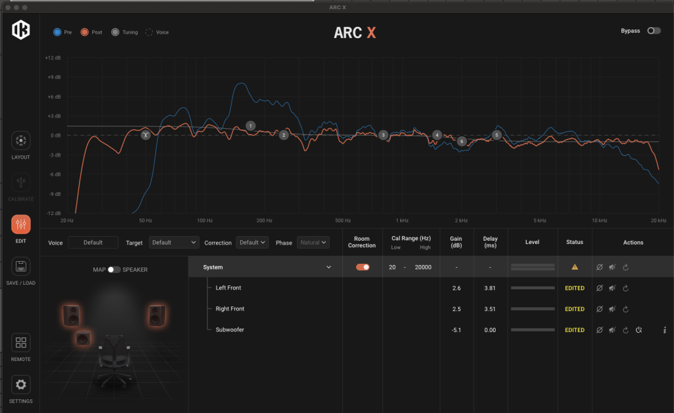Toggle the Bypass switch

click(x=654, y=31)
